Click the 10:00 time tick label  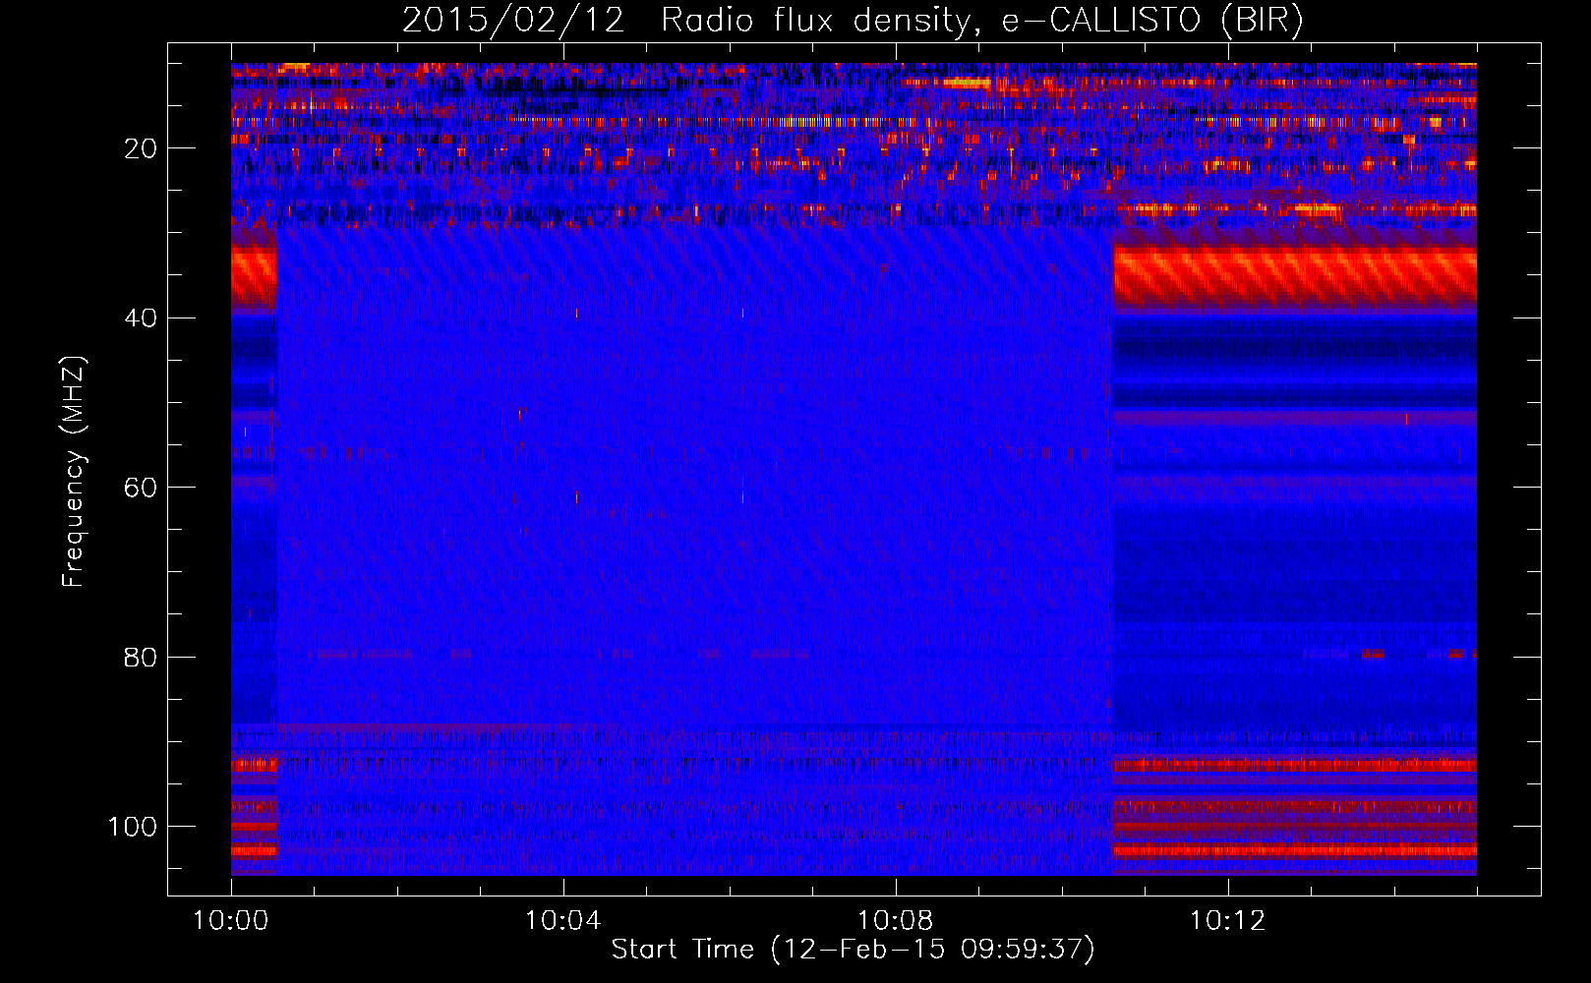coord(231,921)
